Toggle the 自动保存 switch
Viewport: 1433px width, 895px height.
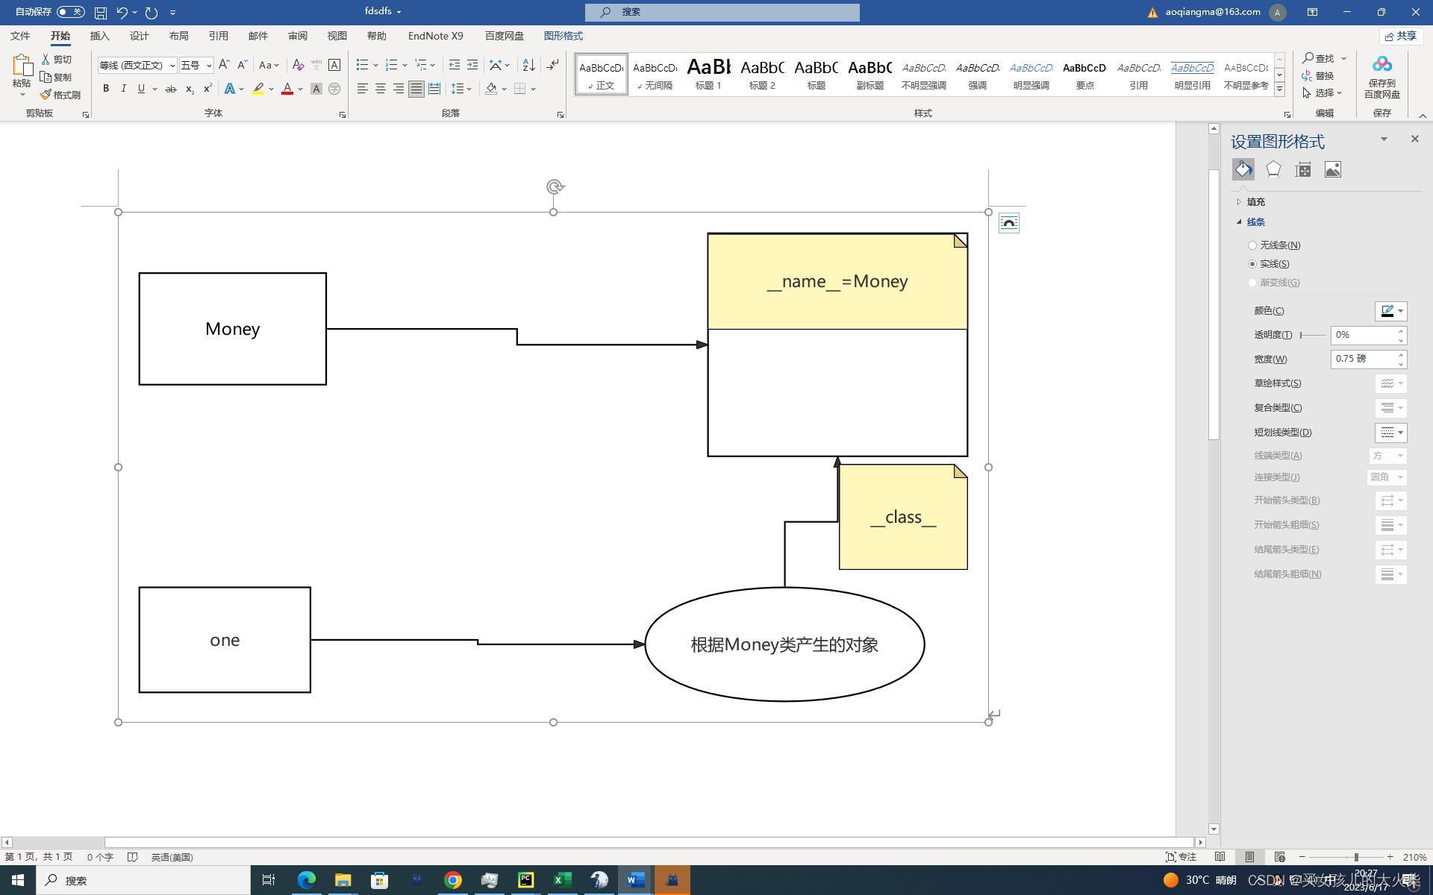point(71,12)
